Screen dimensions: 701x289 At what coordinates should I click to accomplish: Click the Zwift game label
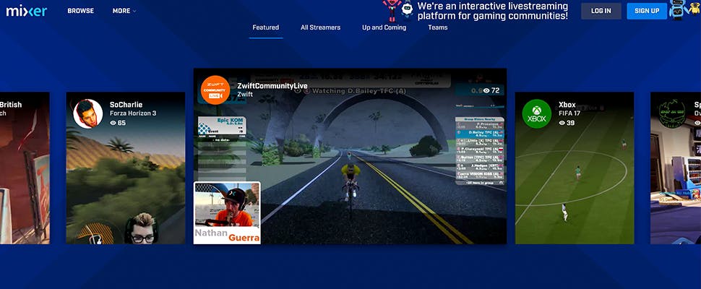click(x=244, y=94)
